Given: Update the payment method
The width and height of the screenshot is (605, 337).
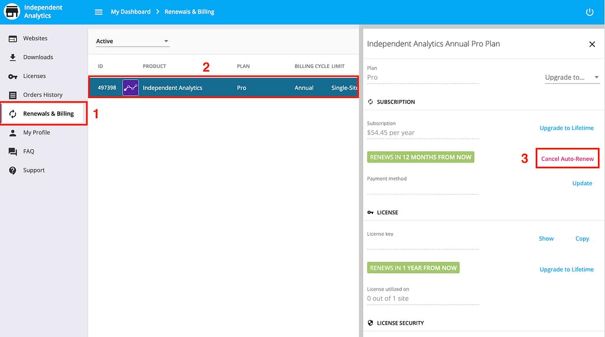Looking at the screenshot, I should click(582, 183).
